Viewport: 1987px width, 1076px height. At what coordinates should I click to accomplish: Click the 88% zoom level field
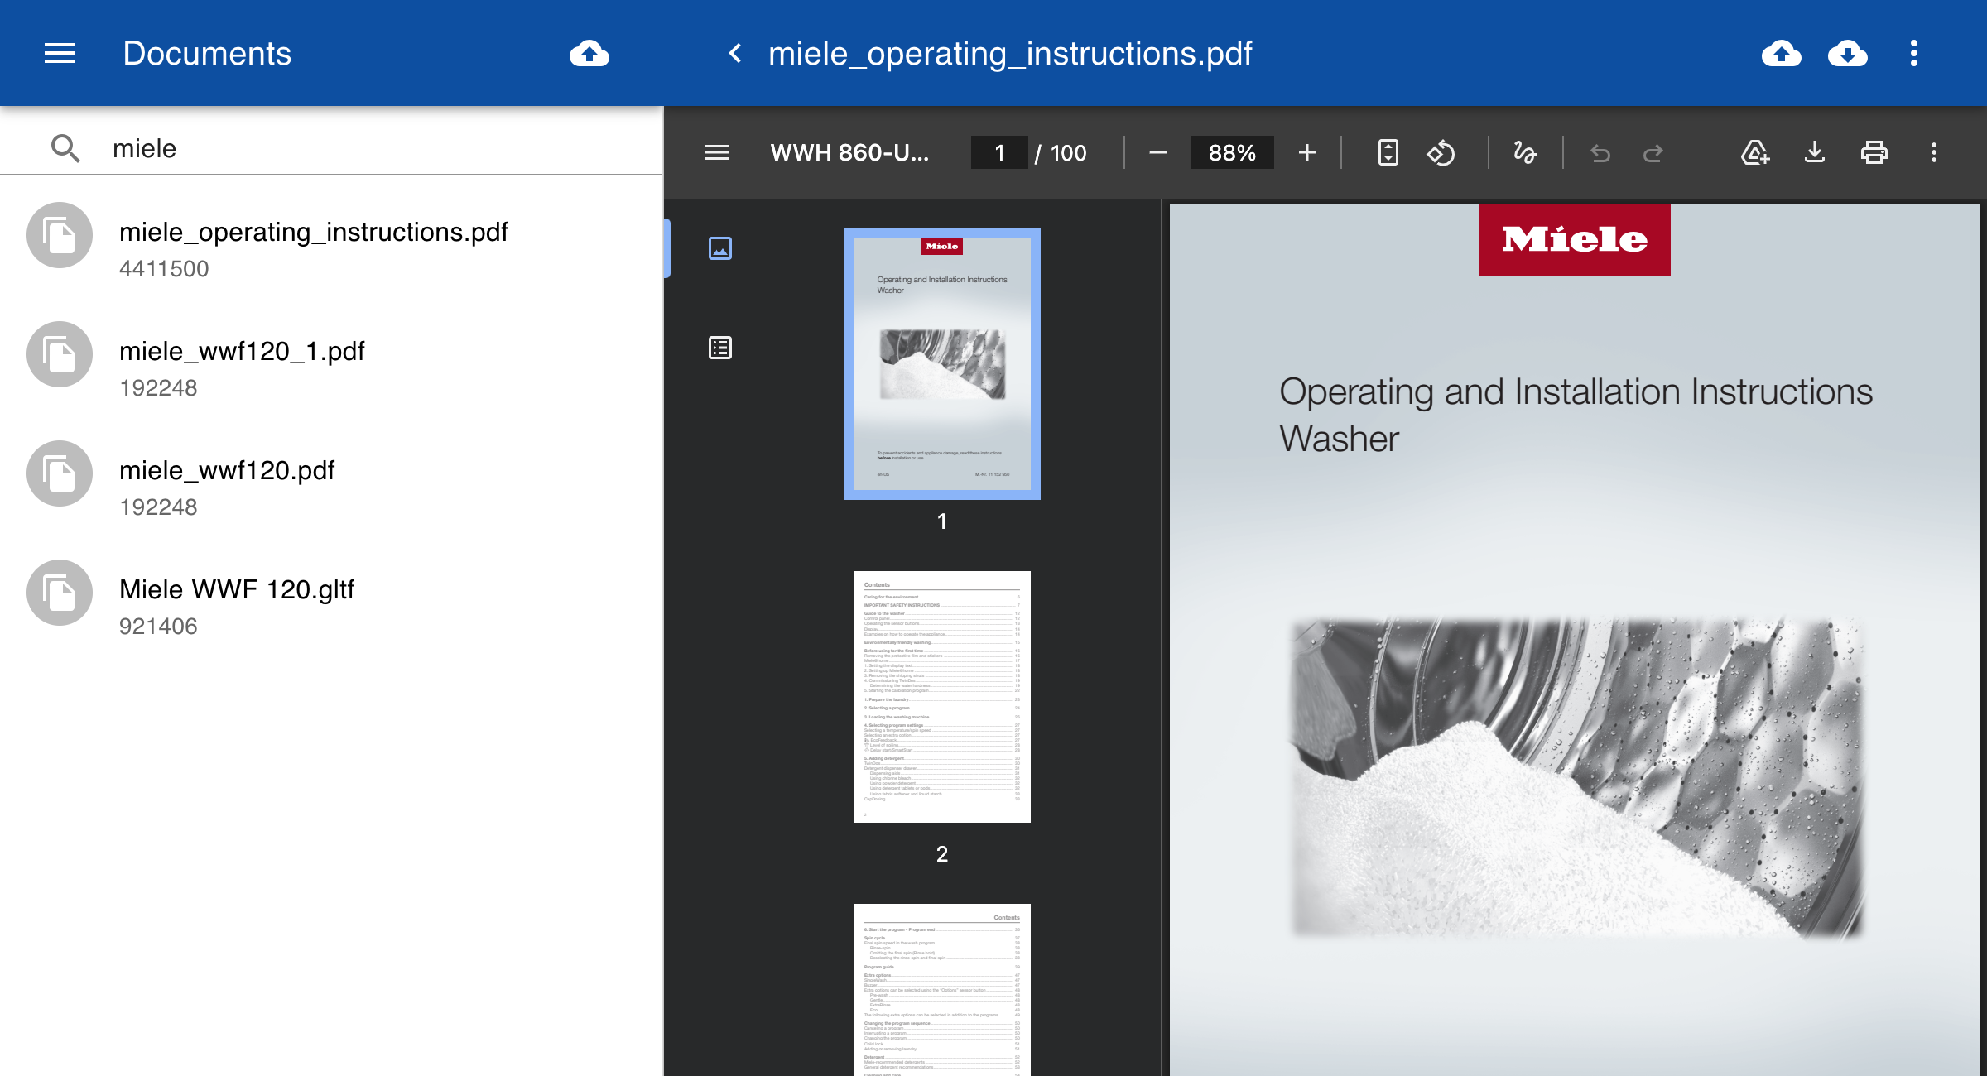pos(1232,152)
